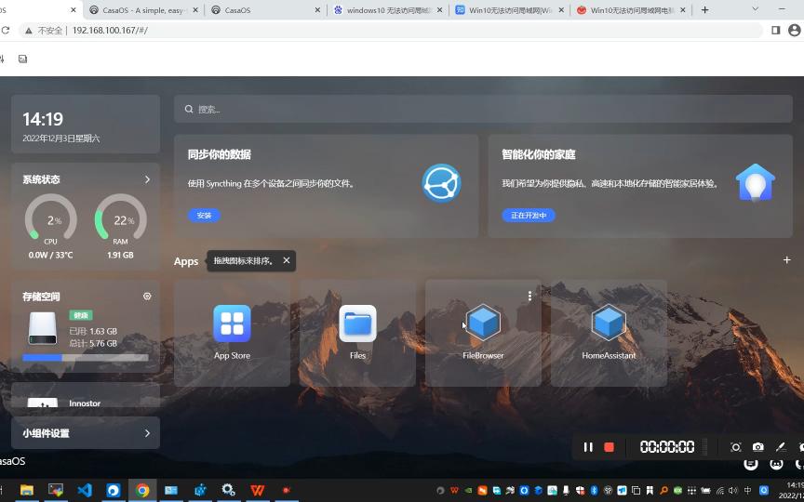Open the App Store app
The image size is (804, 502).
point(232,324)
